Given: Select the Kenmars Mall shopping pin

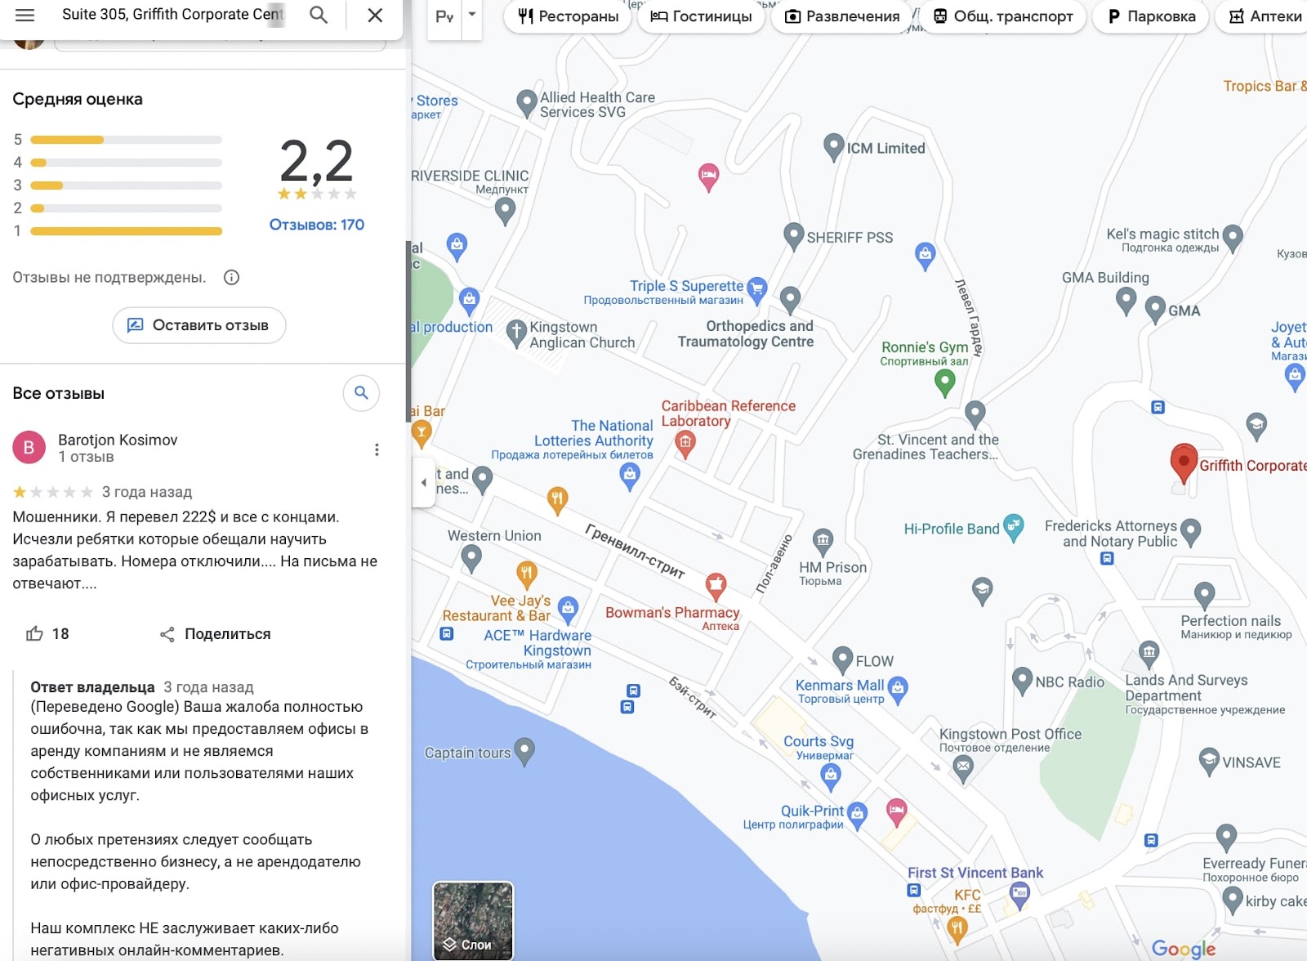Looking at the screenshot, I should (898, 690).
